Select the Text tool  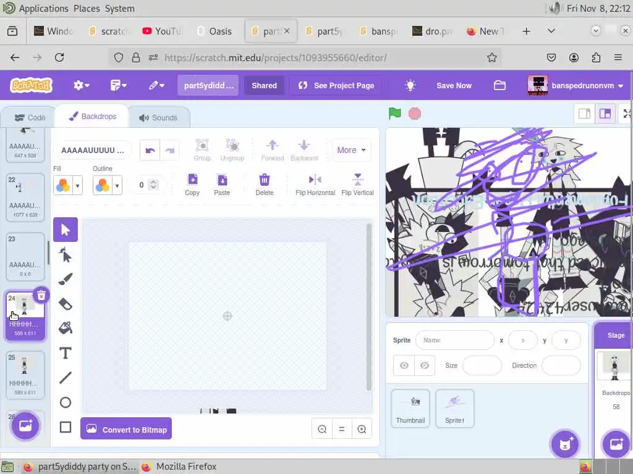click(65, 353)
